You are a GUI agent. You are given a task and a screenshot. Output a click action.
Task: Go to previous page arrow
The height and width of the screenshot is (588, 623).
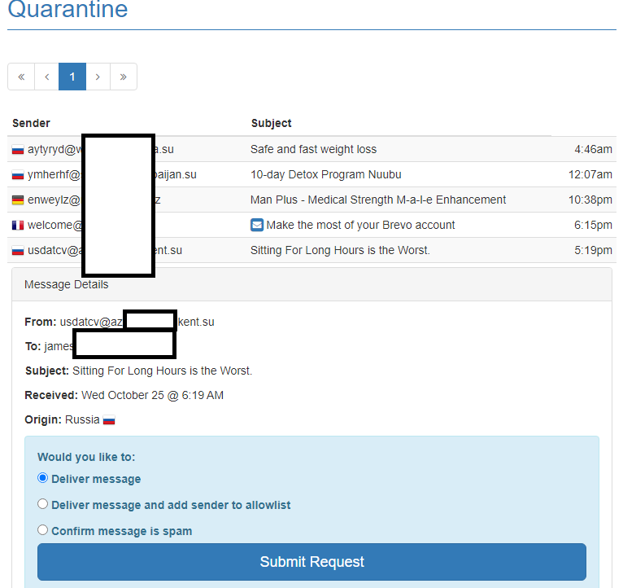[47, 77]
